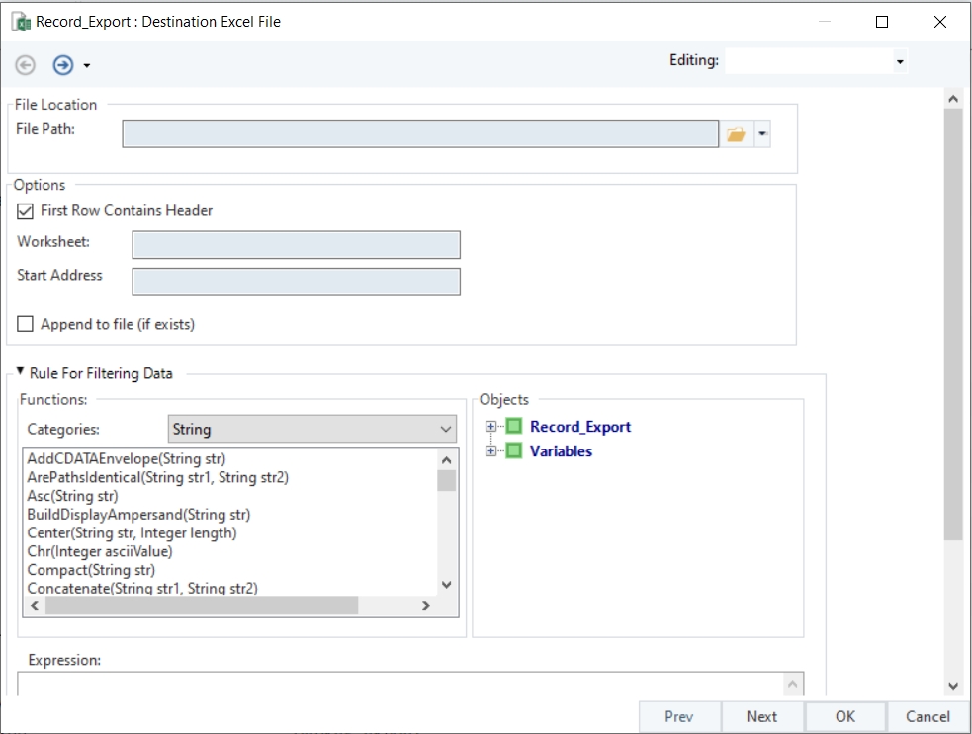
Task: Enable Append to file (if exists)
Action: click(x=26, y=324)
